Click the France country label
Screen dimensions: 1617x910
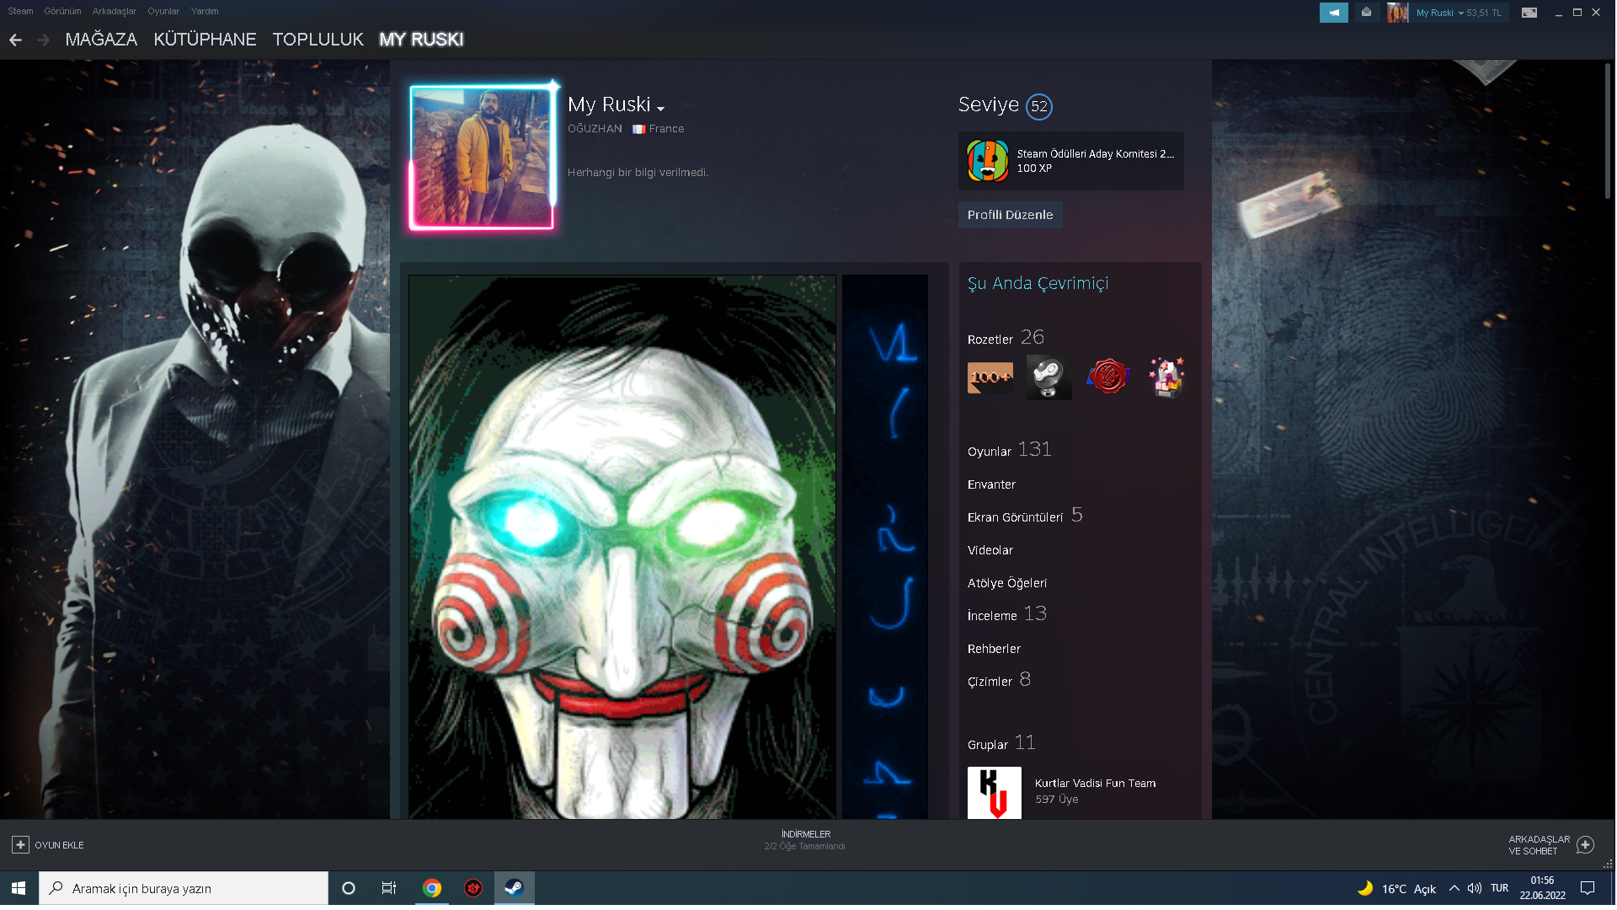[x=666, y=129]
